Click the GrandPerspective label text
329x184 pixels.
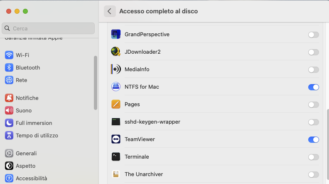147,34
